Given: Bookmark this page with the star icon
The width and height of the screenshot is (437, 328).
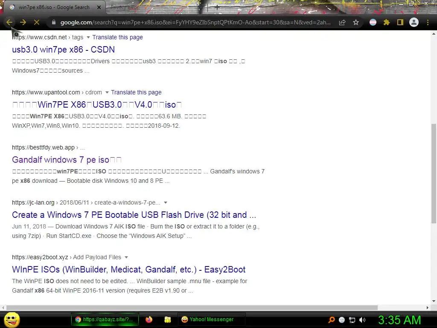Looking at the screenshot, I should point(356,22).
